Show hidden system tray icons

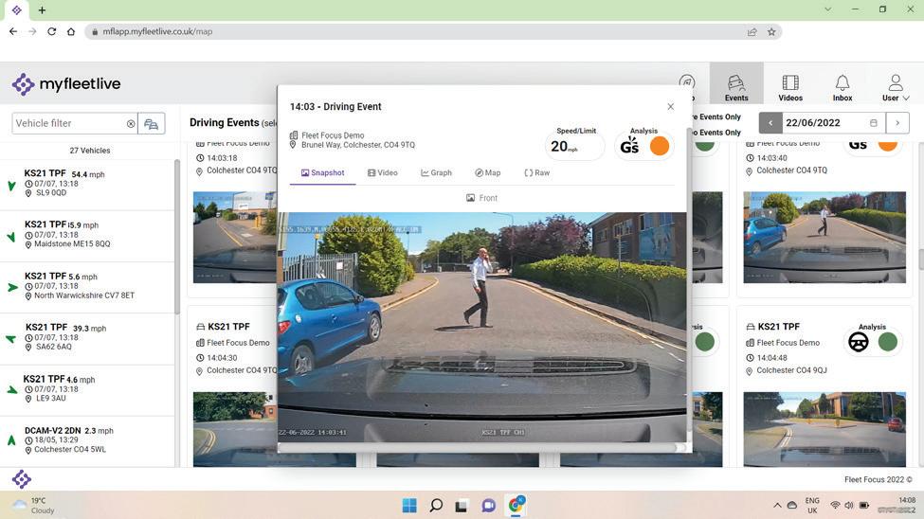[777, 505]
